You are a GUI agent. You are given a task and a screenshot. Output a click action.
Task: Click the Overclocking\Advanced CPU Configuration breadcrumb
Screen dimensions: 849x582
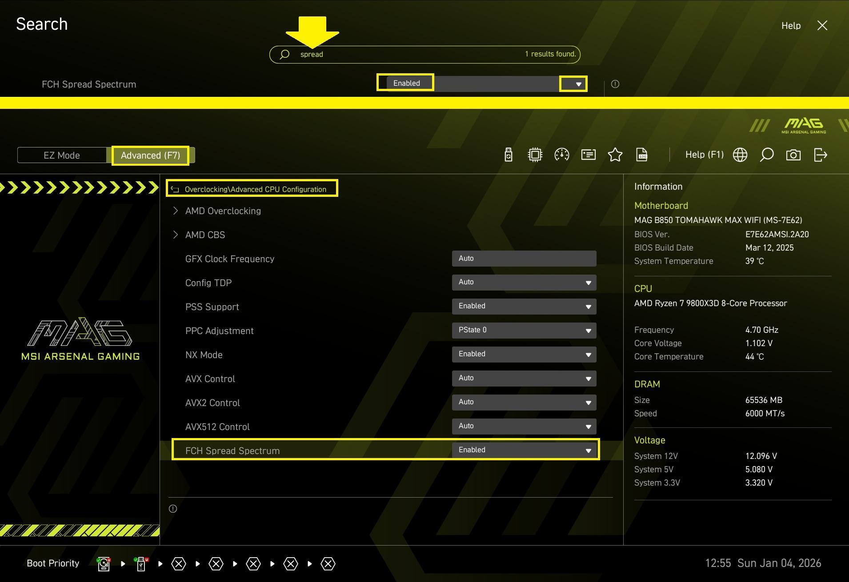pyautogui.click(x=256, y=189)
